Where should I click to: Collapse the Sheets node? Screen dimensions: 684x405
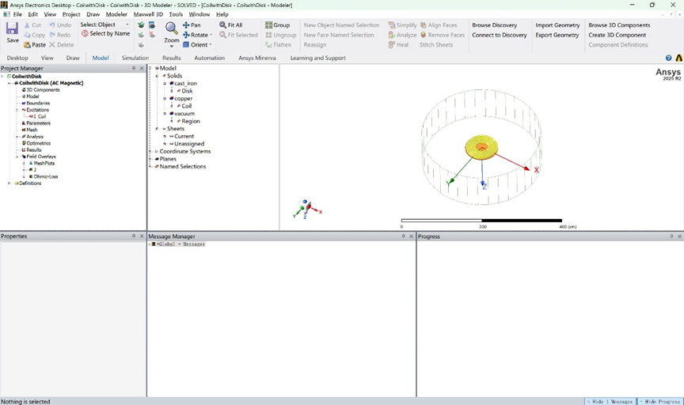158,129
